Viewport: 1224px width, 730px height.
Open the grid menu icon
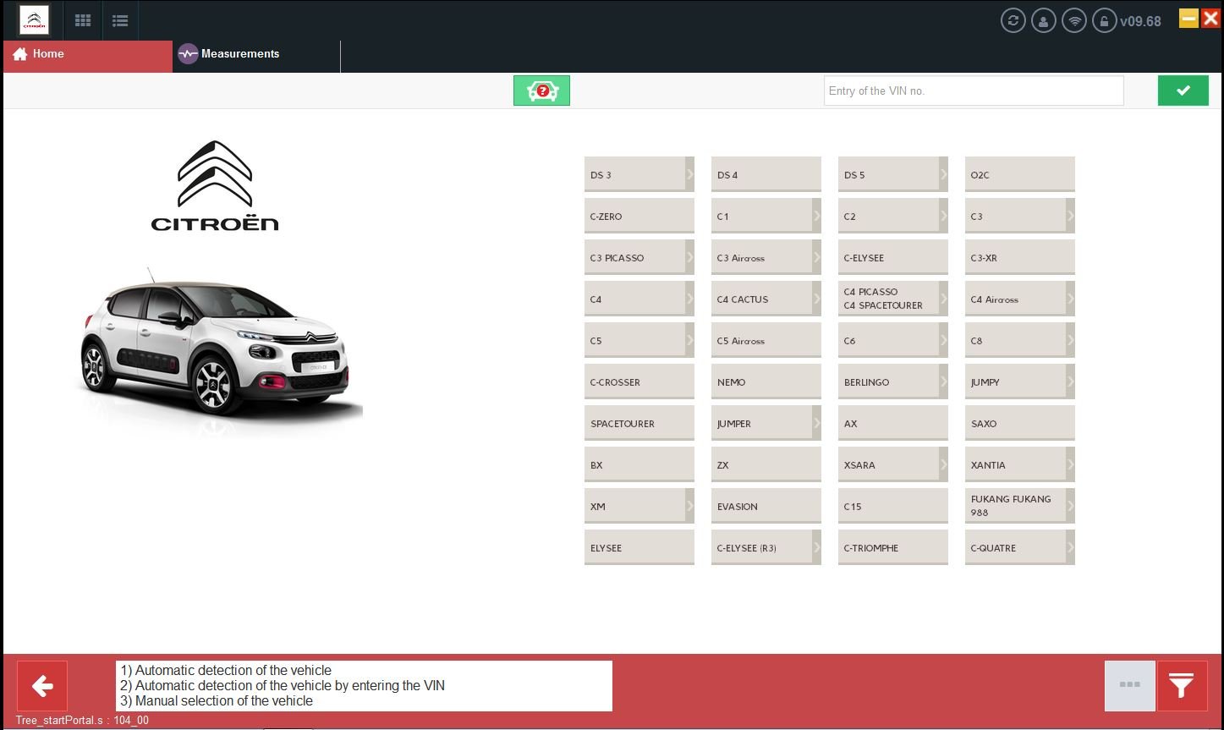pos(82,20)
